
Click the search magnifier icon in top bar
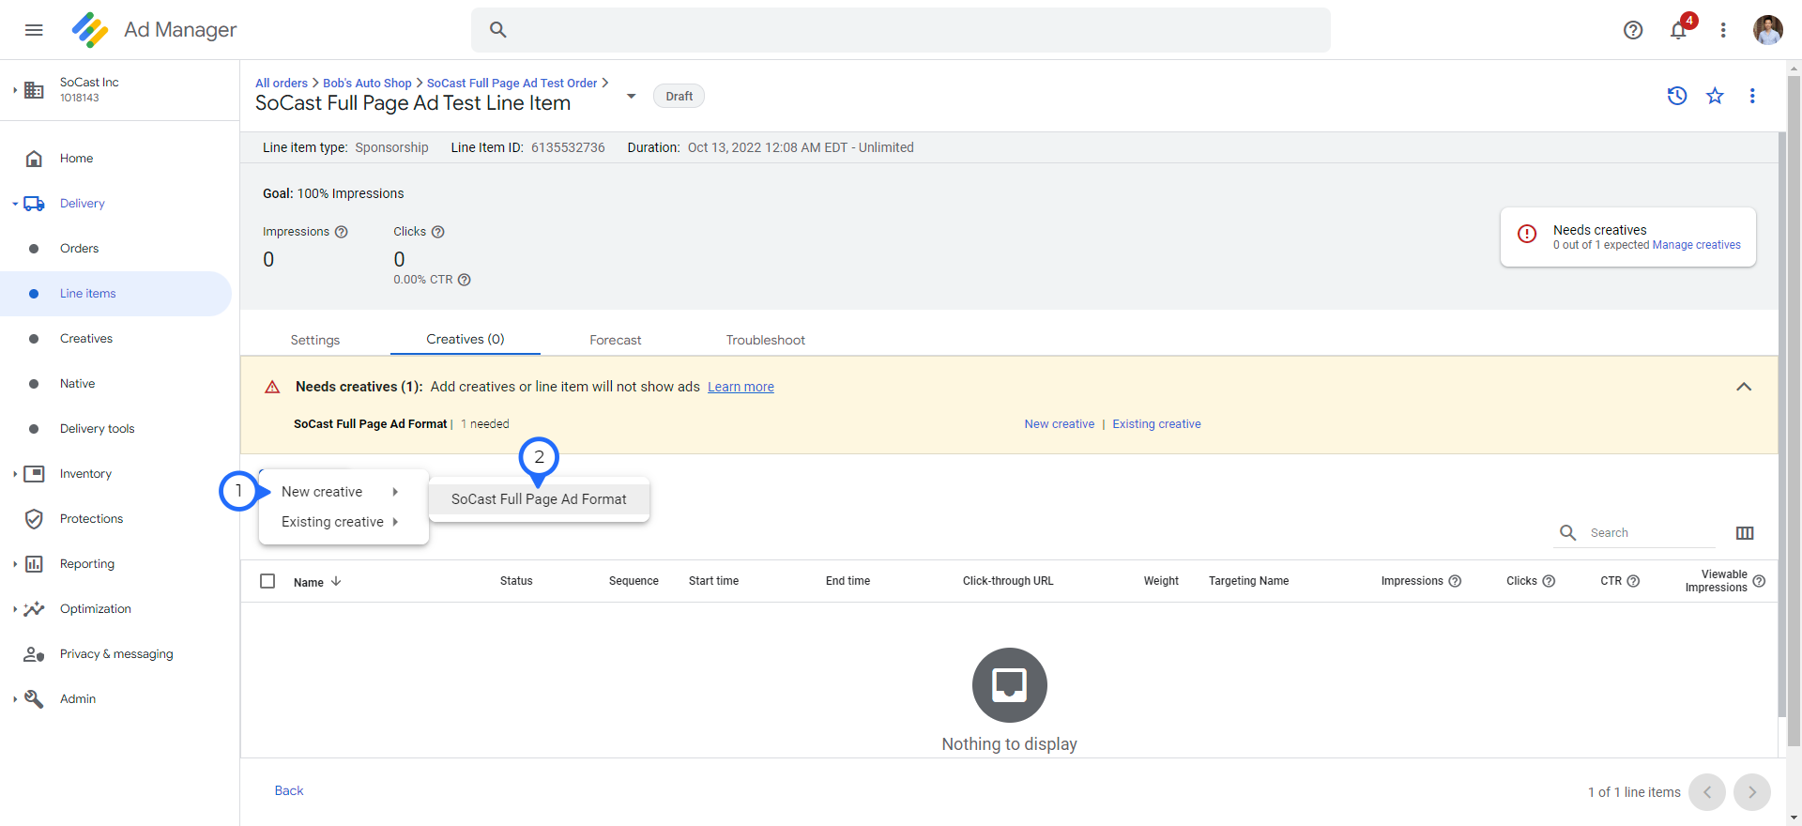[498, 30]
